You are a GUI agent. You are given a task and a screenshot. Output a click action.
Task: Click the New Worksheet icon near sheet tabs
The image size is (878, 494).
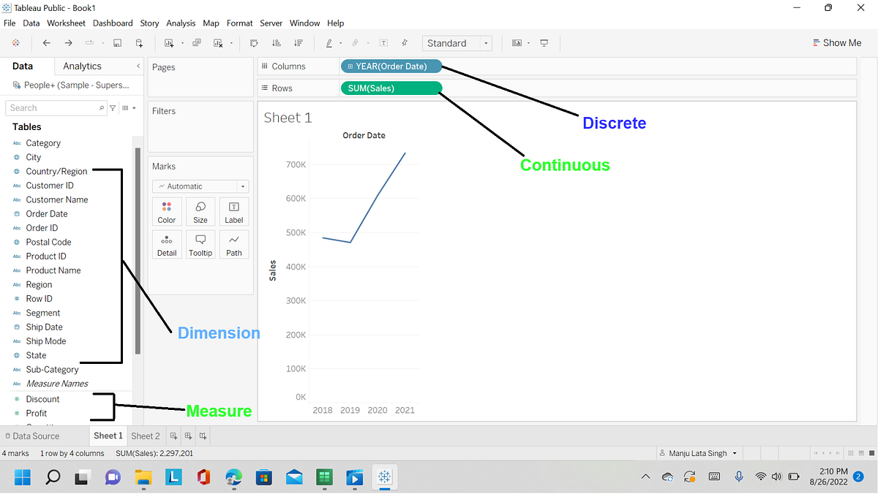(x=173, y=436)
